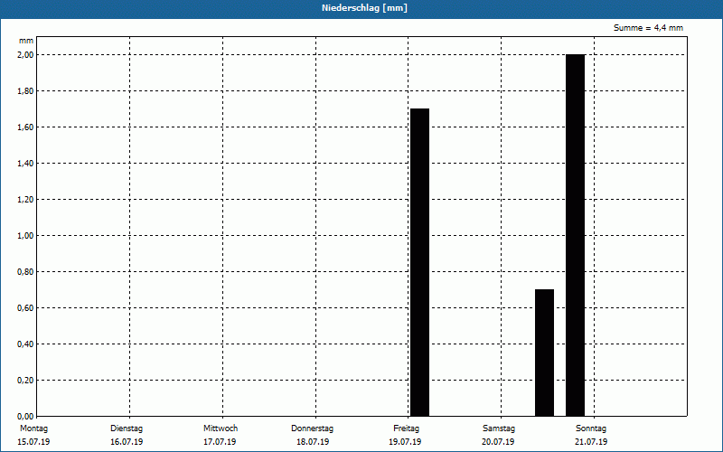The height and width of the screenshot is (452, 723).
Task: Click the short 0,70 mm Samstag bar
Action: [x=544, y=353]
